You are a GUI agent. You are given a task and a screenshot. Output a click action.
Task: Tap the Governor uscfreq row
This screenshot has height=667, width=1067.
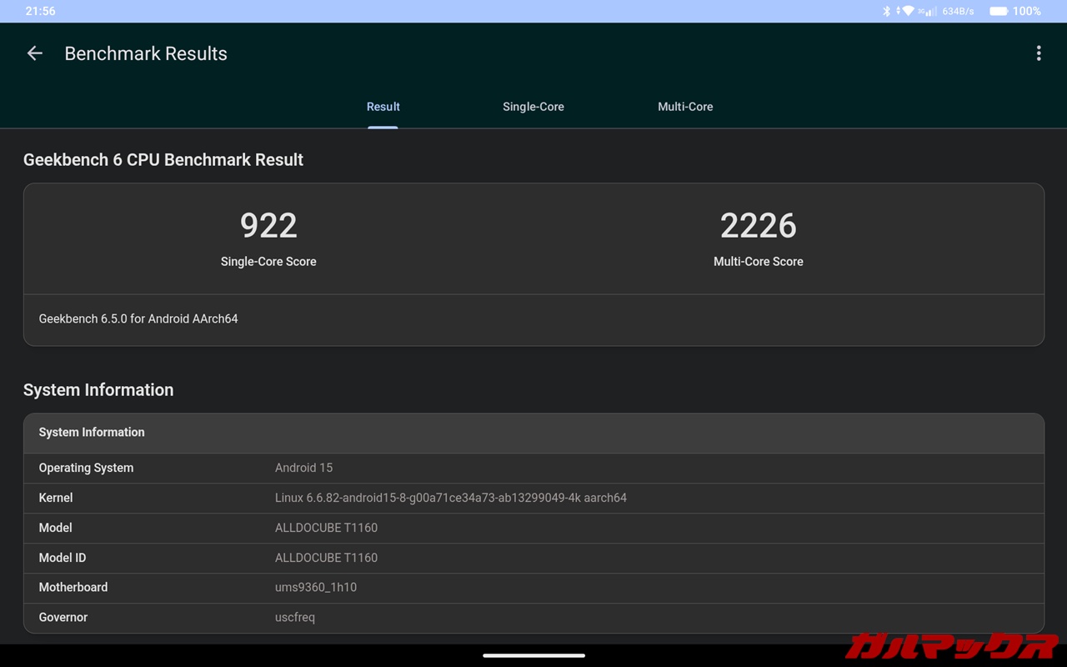533,617
